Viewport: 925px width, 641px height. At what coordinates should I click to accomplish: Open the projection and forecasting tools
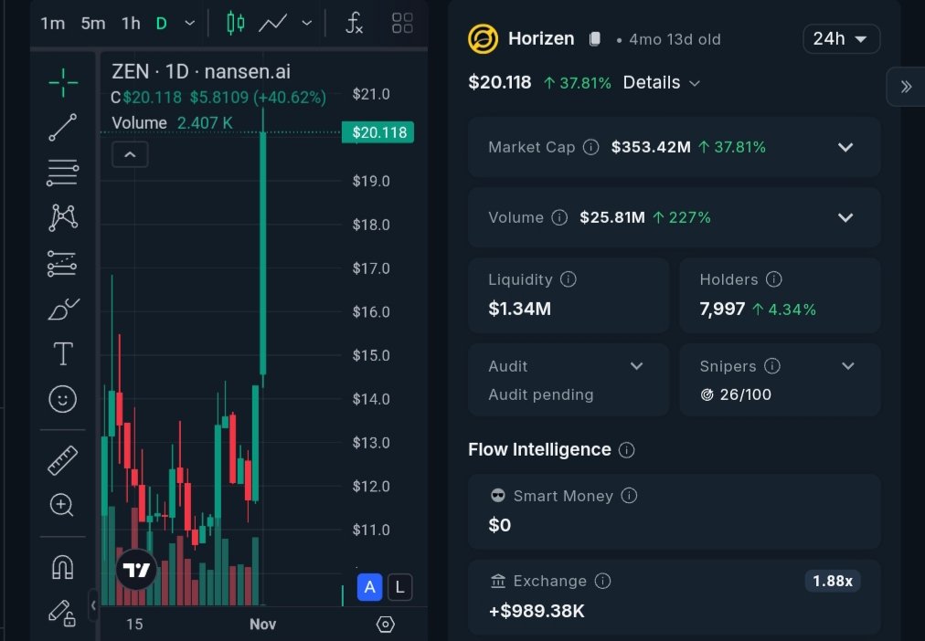62,263
